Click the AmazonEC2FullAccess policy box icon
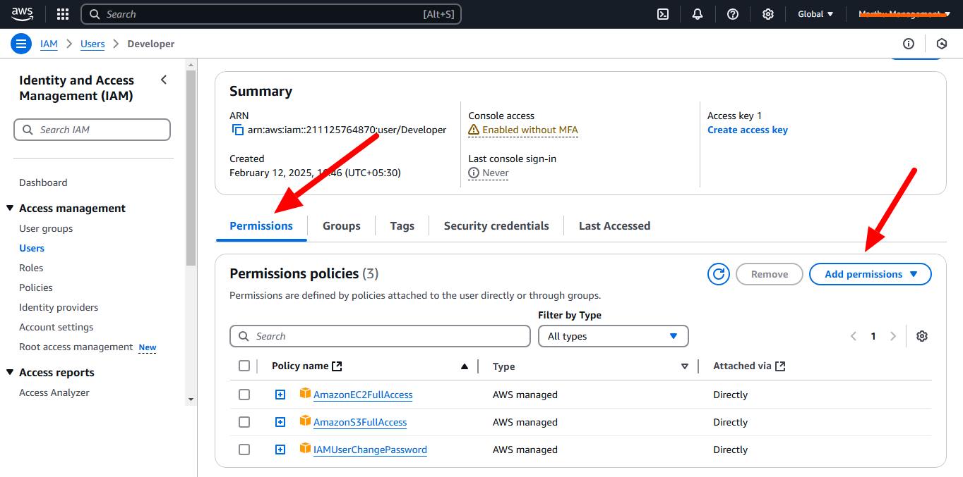 pyautogui.click(x=305, y=393)
